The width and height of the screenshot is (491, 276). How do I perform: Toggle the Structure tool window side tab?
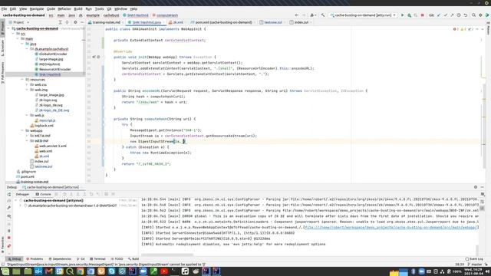tap(2, 48)
